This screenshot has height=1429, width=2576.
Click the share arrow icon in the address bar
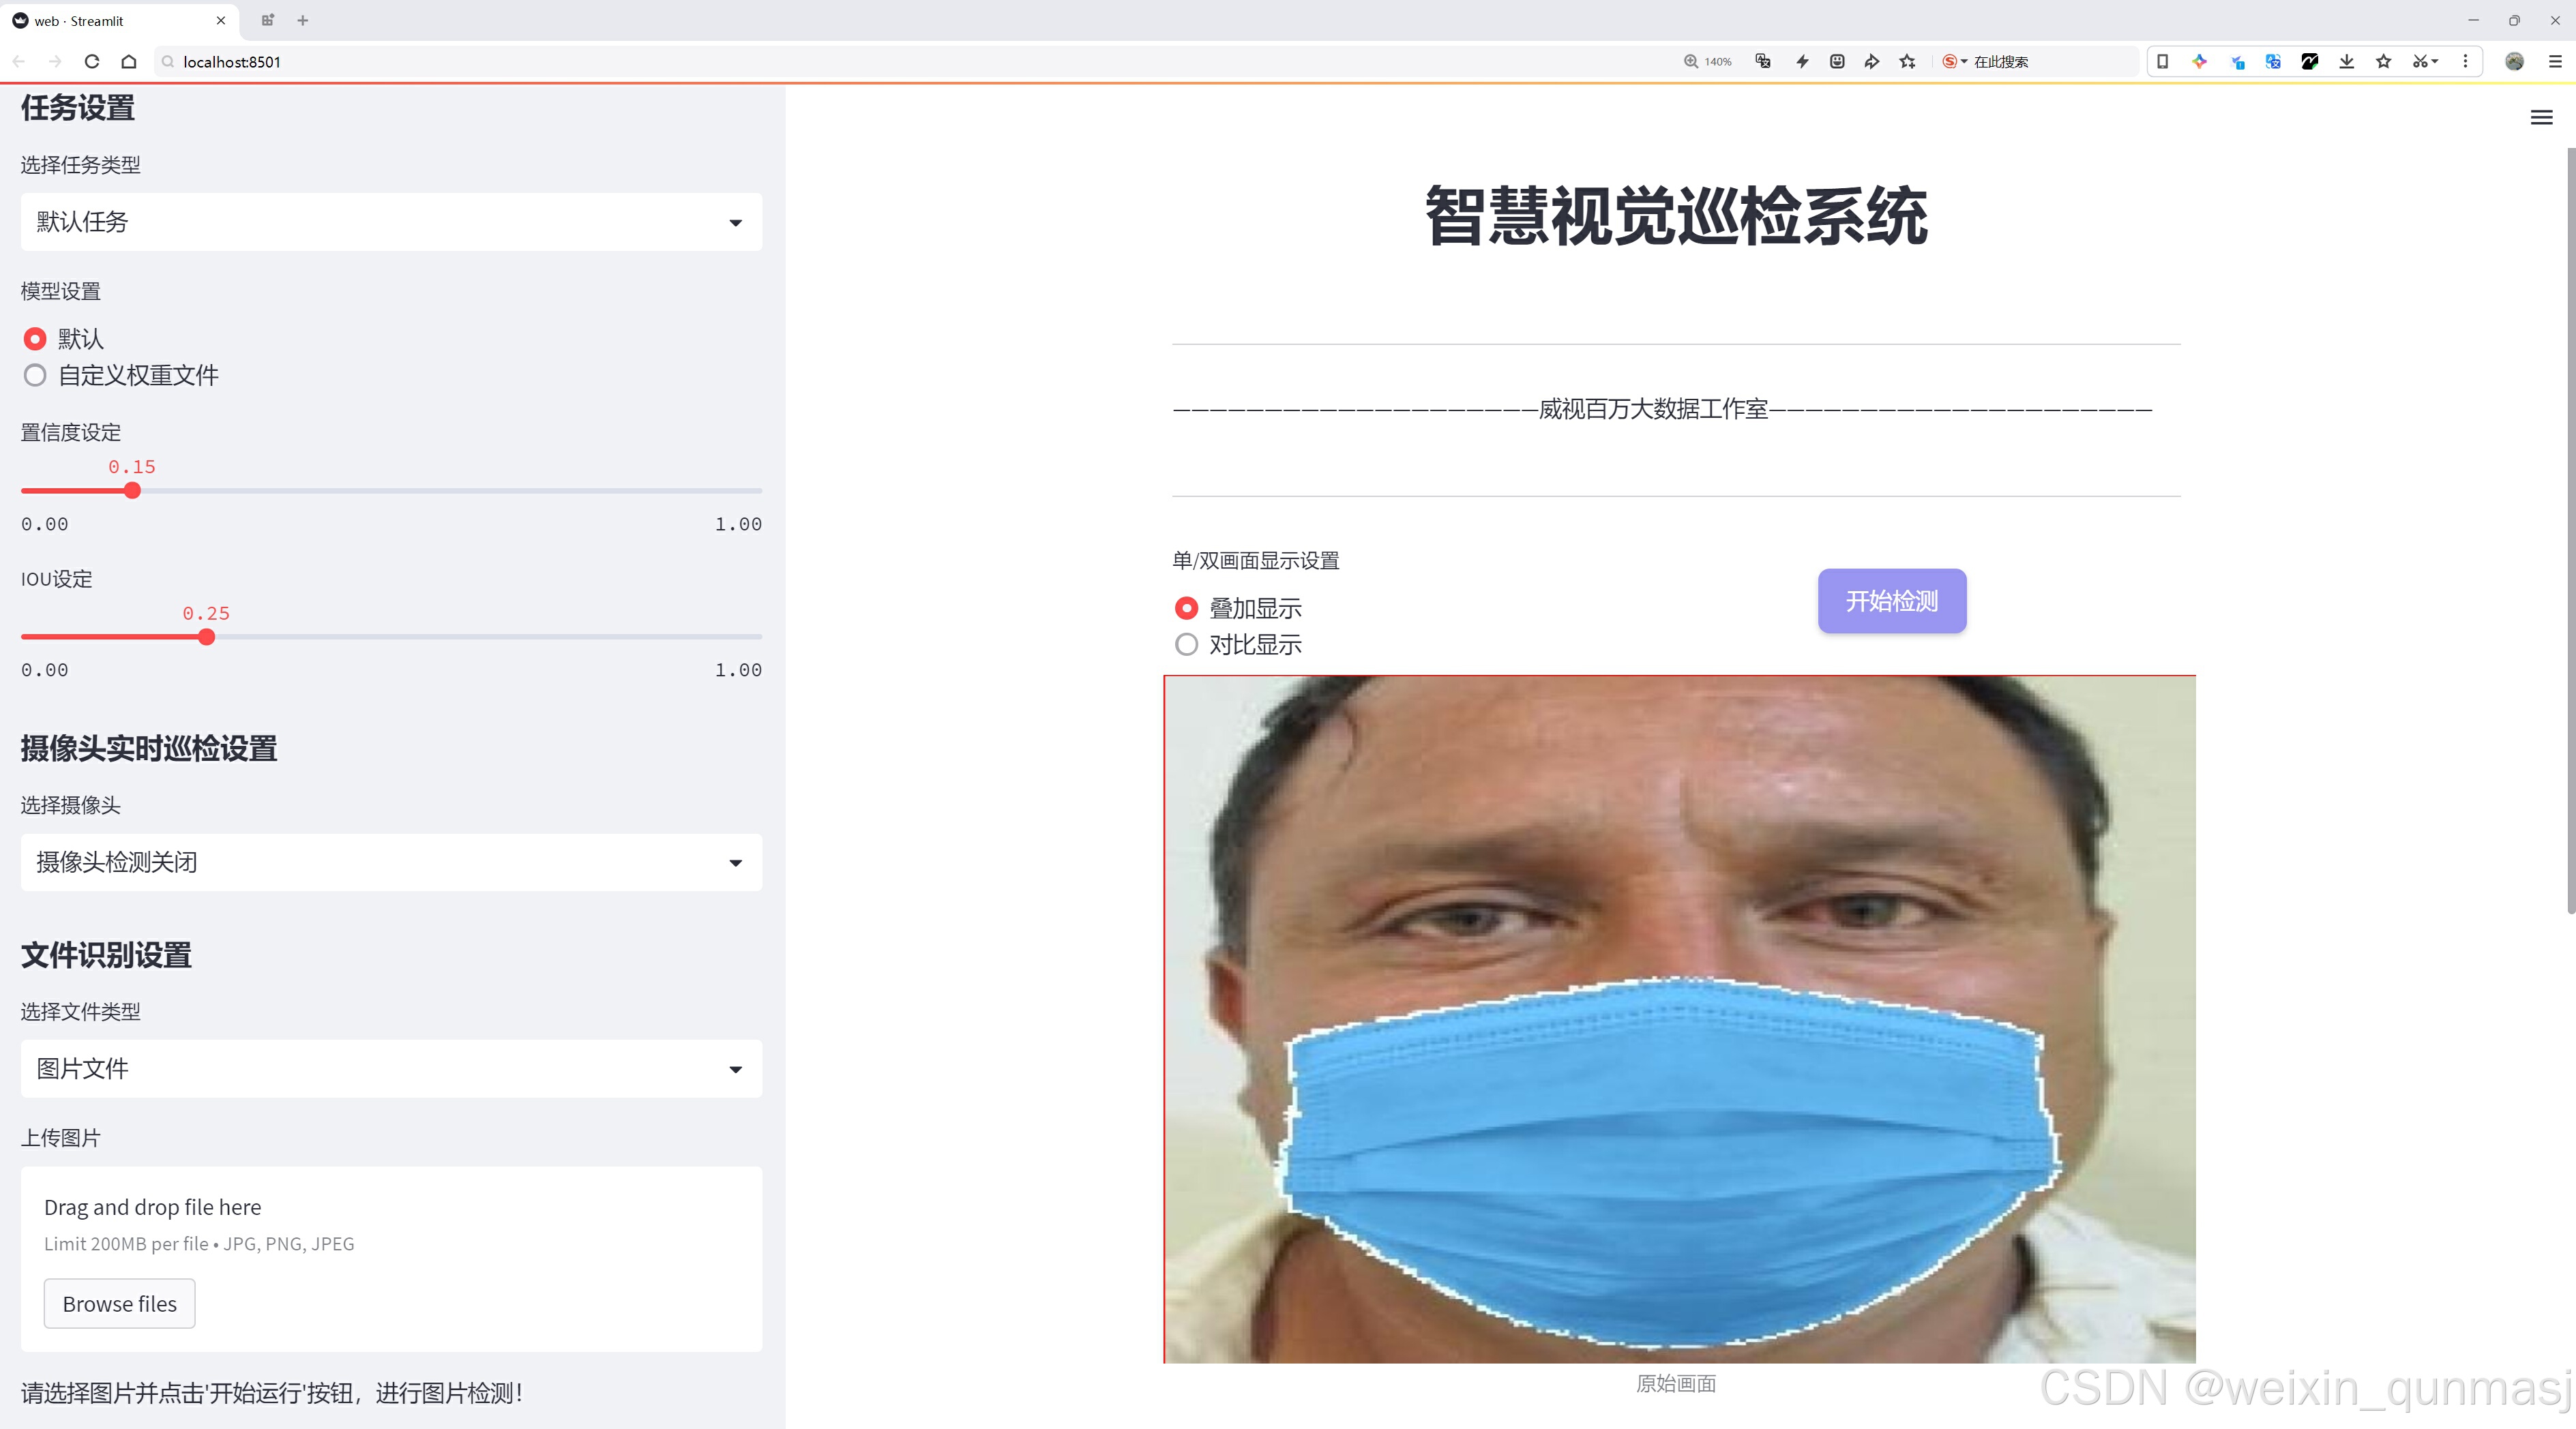(x=1871, y=62)
